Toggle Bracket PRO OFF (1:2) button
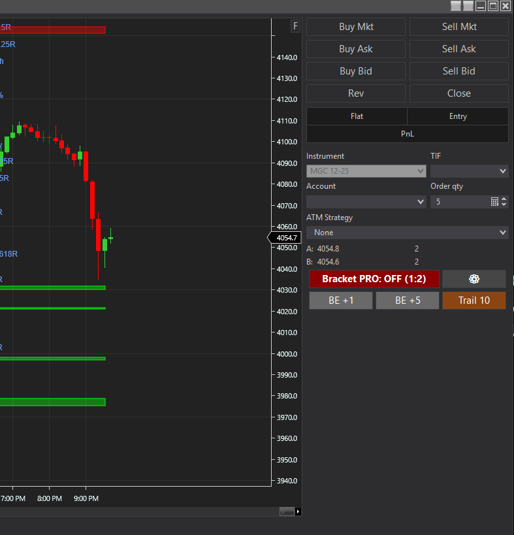 [374, 279]
